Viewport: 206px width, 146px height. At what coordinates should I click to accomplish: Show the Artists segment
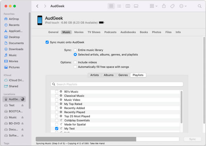click(x=94, y=75)
